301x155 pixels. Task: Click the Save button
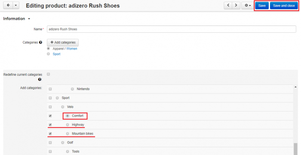coord(262,6)
